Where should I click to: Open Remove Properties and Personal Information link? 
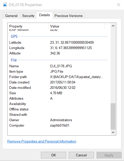42,141
